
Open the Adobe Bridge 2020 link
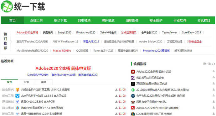pos(151,41)
